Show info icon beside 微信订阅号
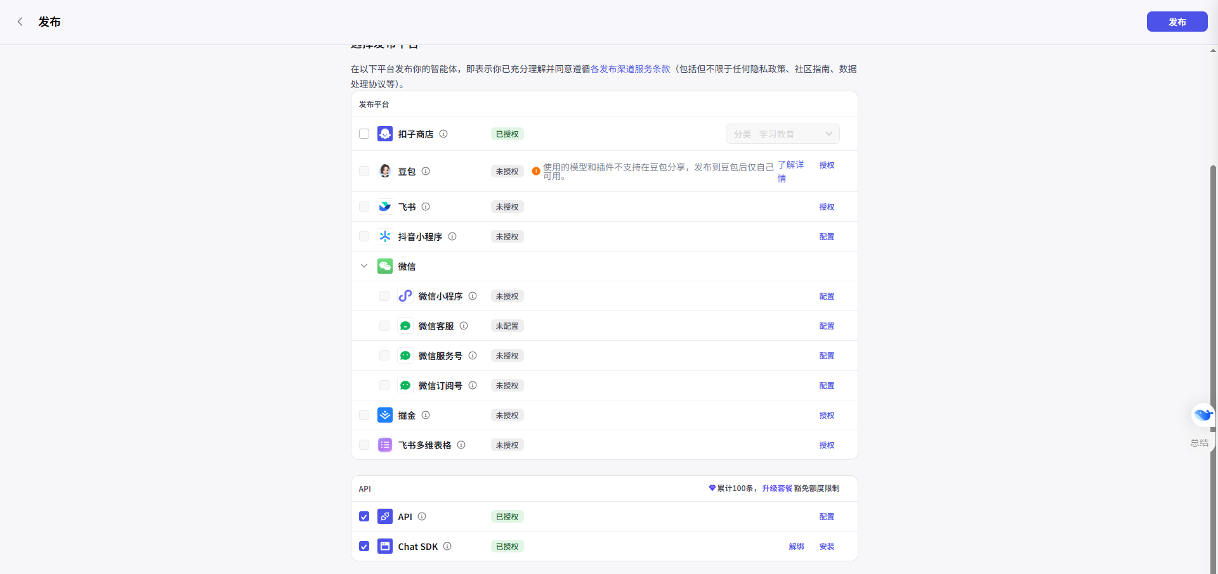The width and height of the screenshot is (1218, 574). click(473, 385)
